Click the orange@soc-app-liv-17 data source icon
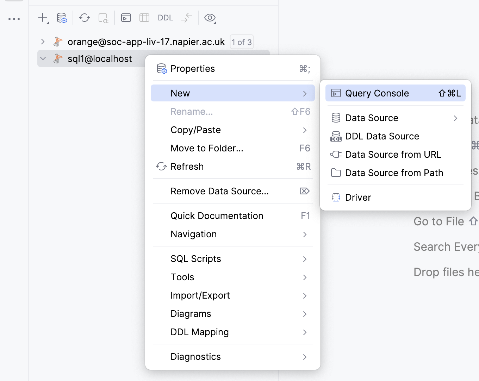Screen dimensions: 479x381 click(x=58, y=42)
